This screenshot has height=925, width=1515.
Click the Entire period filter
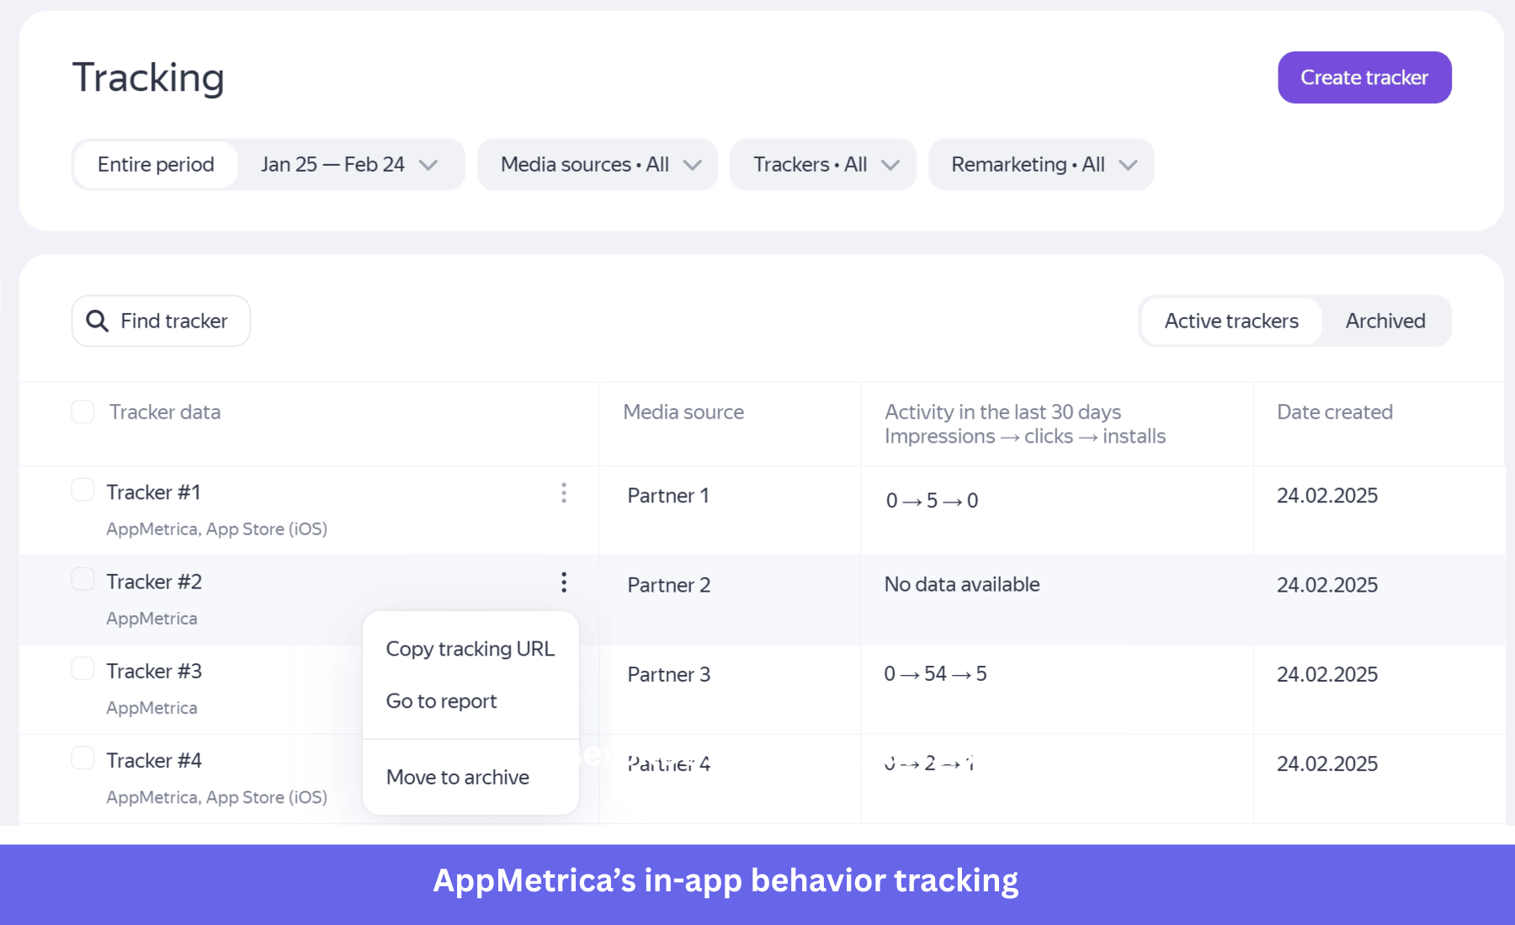tap(155, 164)
